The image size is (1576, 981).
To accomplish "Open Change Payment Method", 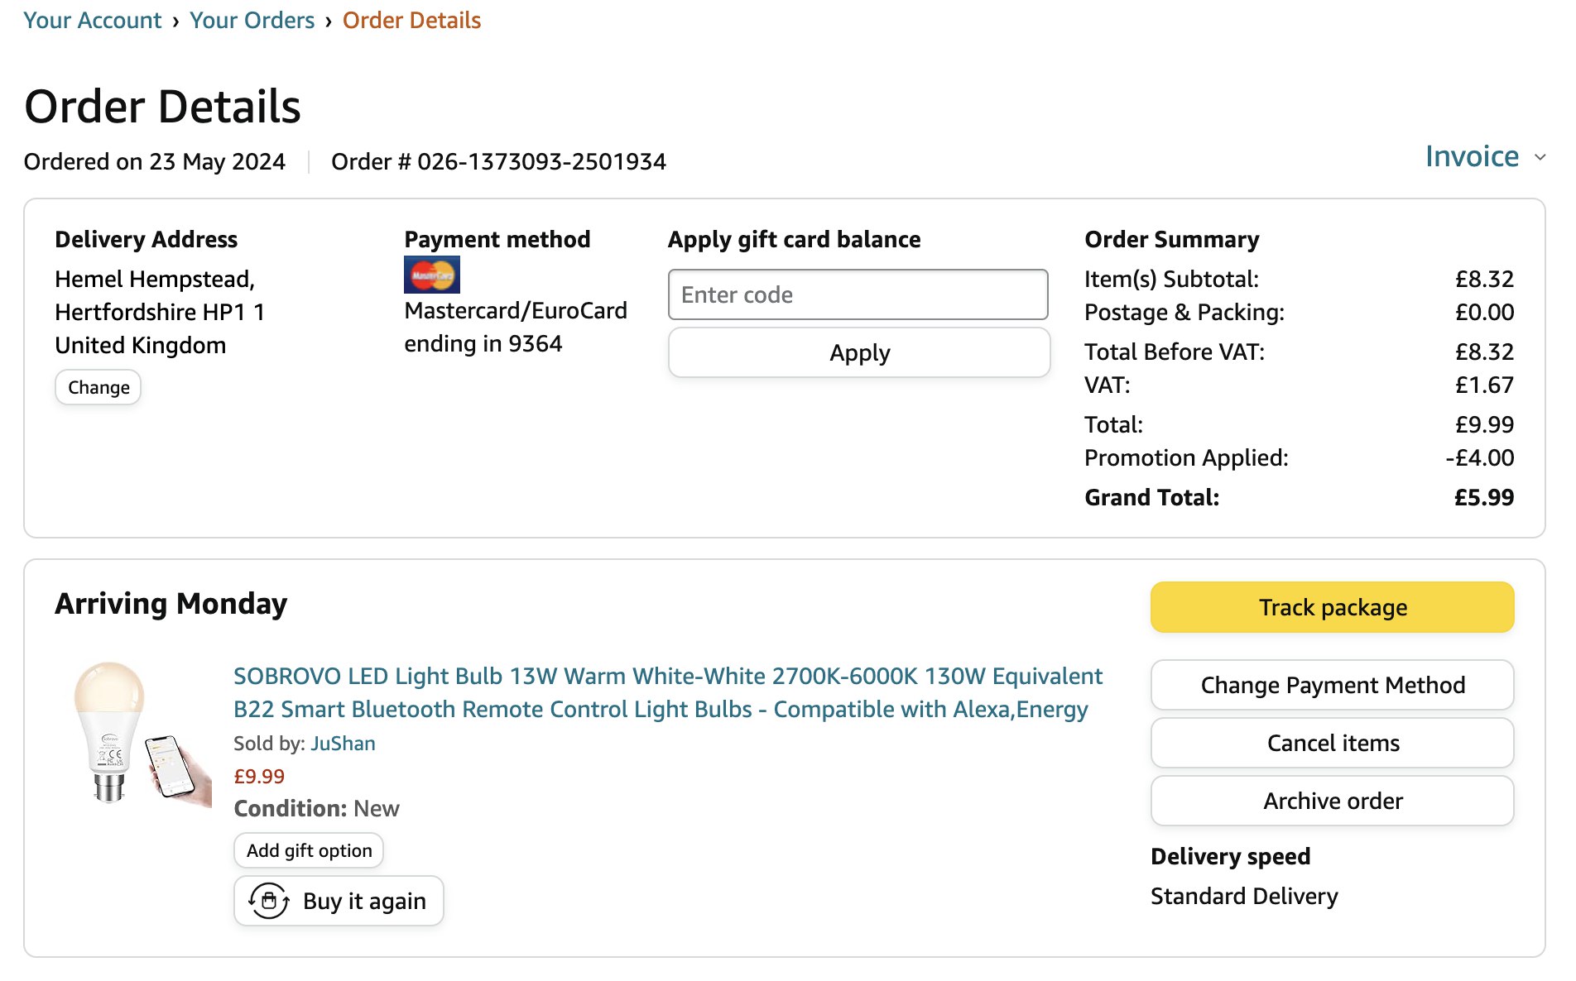I will pyautogui.click(x=1332, y=685).
